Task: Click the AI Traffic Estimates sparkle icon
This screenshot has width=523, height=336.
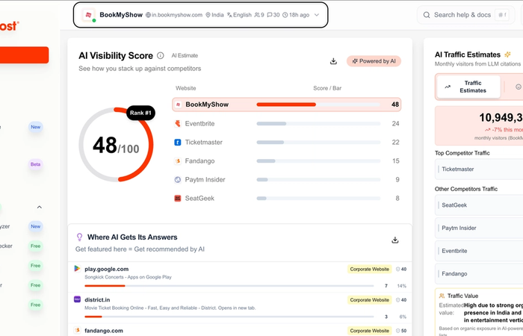Action: tap(507, 55)
